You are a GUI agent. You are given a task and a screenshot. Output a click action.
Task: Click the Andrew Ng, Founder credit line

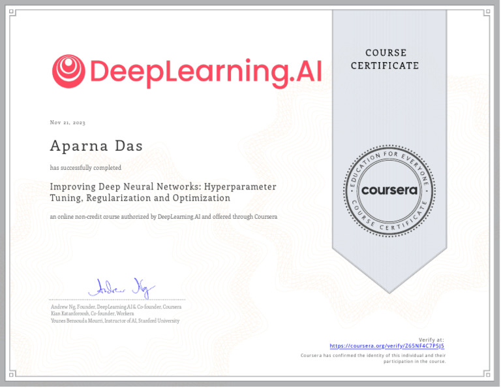(x=116, y=307)
